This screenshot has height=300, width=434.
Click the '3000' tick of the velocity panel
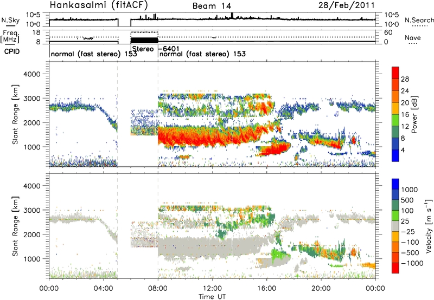click(31, 210)
